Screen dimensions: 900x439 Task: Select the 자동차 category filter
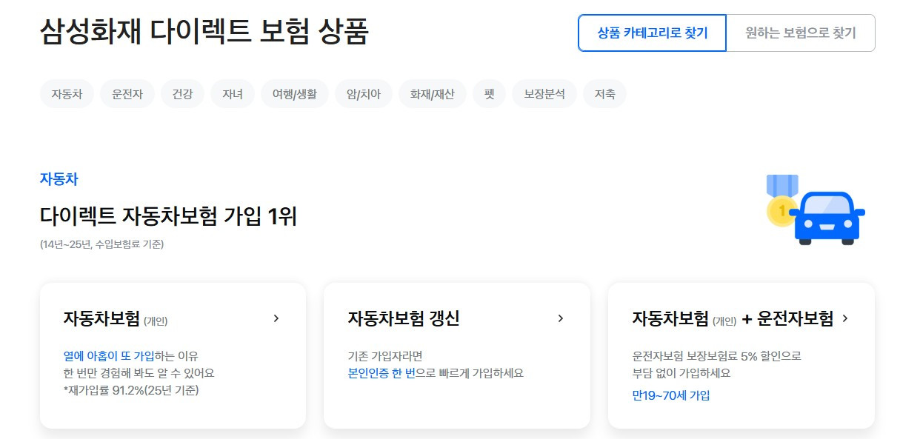pos(66,93)
